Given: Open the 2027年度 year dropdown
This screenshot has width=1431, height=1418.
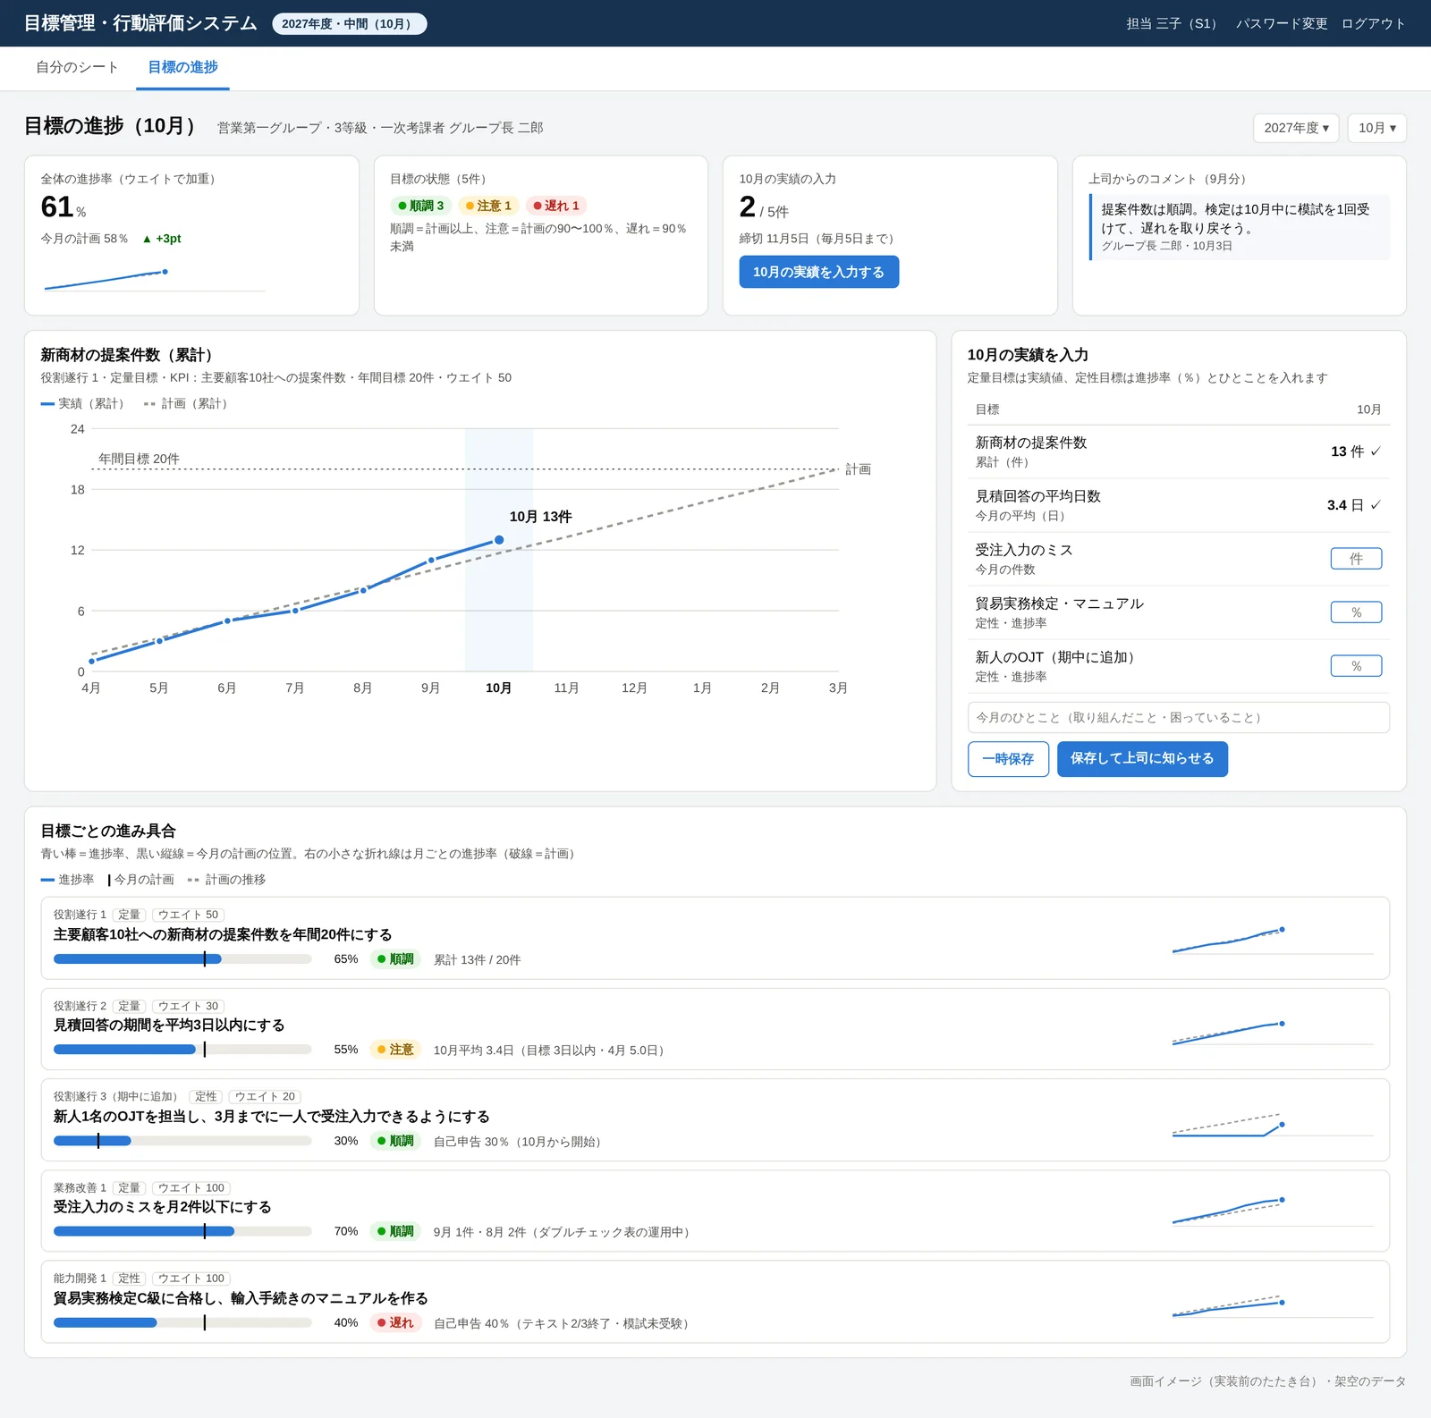Looking at the screenshot, I should tap(1296, 128).
